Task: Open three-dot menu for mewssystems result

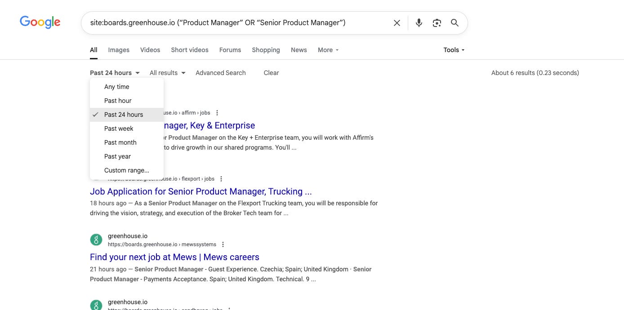Action: coord(223,244)
